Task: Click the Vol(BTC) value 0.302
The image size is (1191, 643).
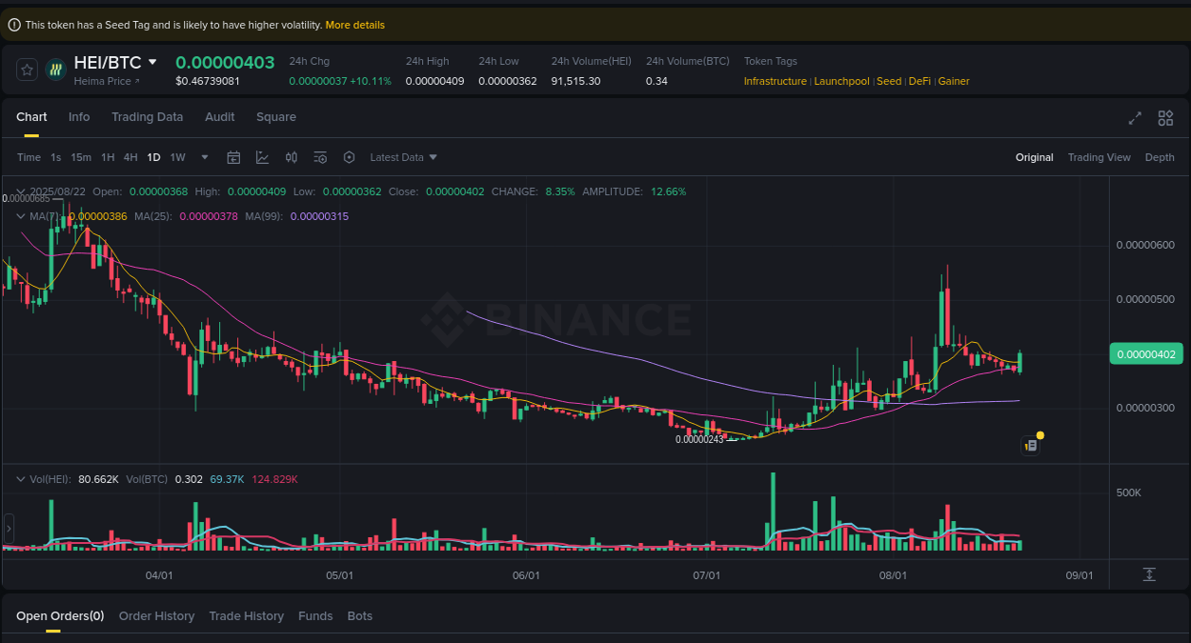Action: coord(189,479)
